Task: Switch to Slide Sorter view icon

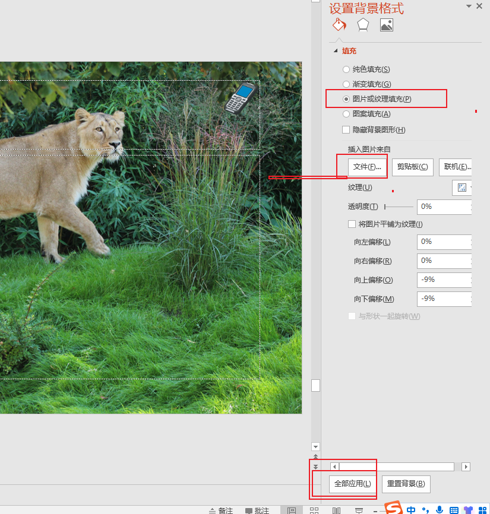Action: 314,510
